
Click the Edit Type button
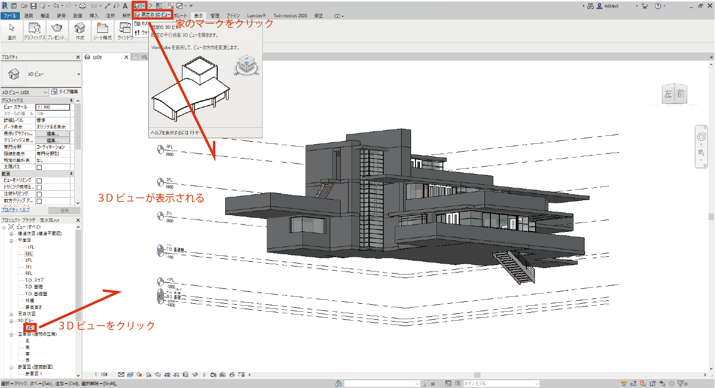click(65, 92)
